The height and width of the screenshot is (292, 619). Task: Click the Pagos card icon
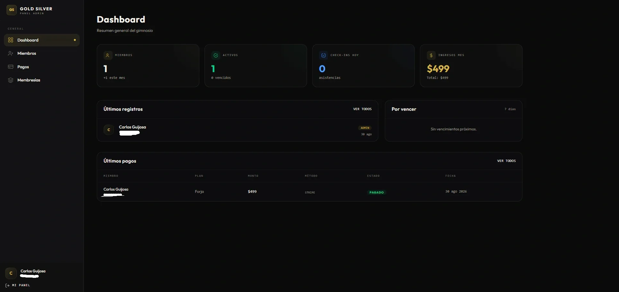click(11, 67)
